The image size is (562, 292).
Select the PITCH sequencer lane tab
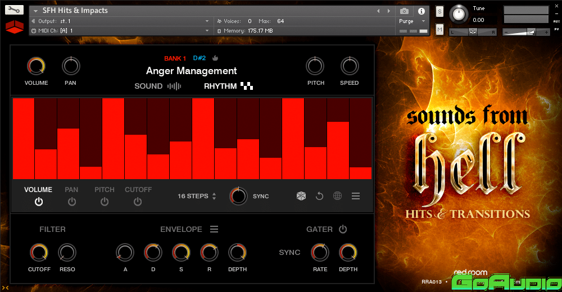pyautogui.click(x=105, y=190)
